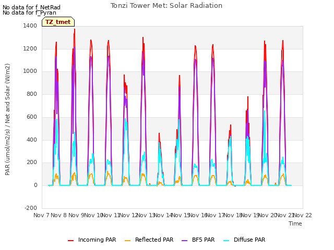
Task: Click the TZ_tmet label box
Action: (58, 22)
